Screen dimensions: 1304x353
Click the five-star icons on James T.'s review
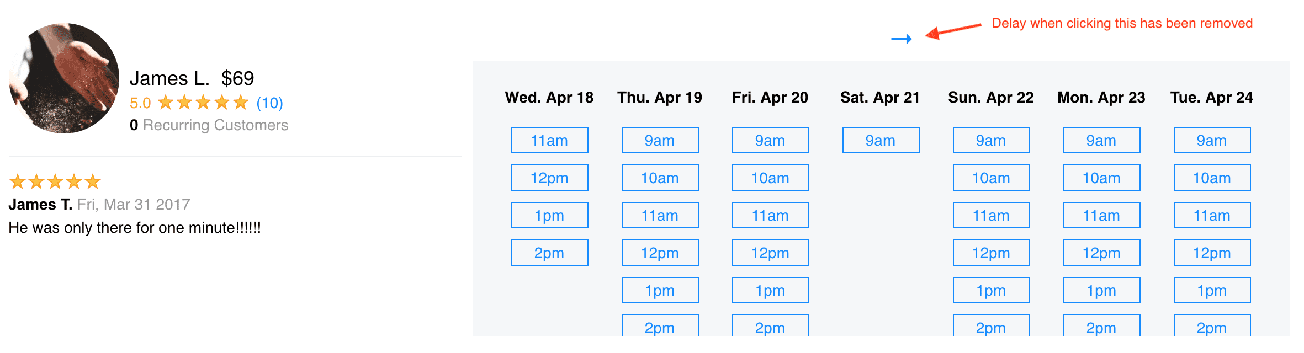pos(55,181)
